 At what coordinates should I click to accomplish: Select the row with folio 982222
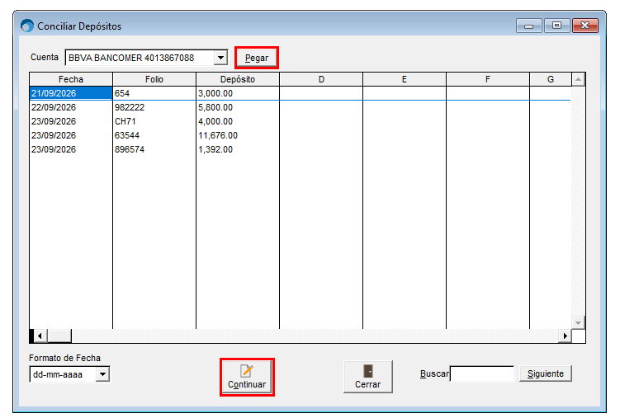(300, 107)
